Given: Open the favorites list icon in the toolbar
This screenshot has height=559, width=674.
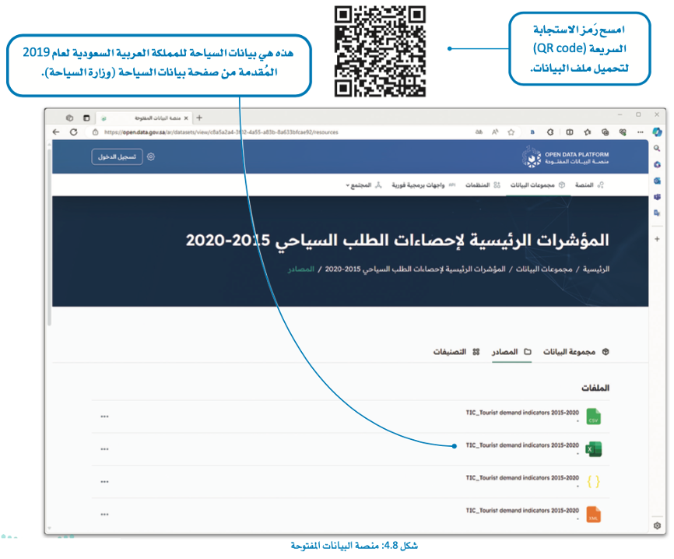Looking at the screenshot, I should 588,132.
